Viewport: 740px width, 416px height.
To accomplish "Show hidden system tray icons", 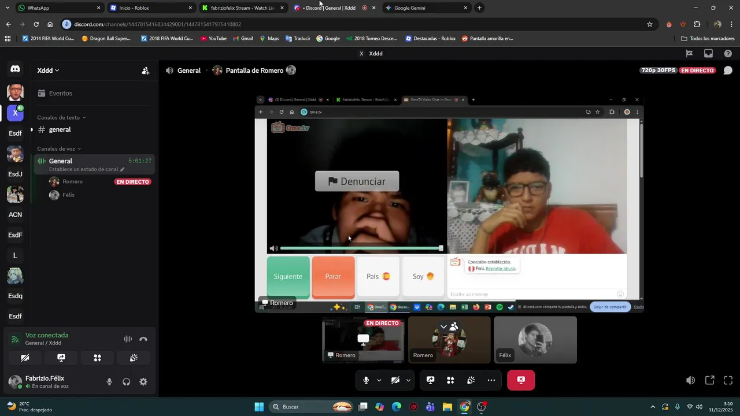I will pyautogui.click(x=653, y=407).
